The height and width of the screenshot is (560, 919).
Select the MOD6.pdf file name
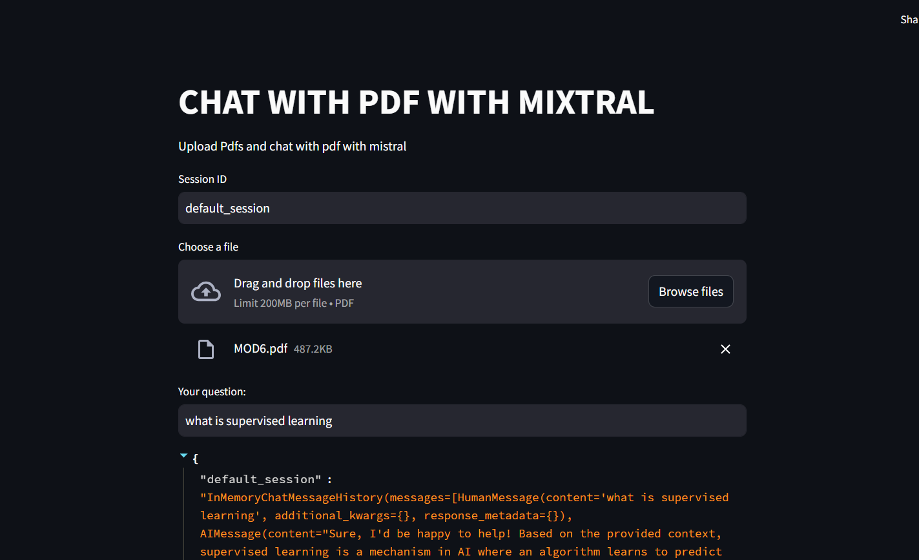pyautogui.click(x=260, y=349)
